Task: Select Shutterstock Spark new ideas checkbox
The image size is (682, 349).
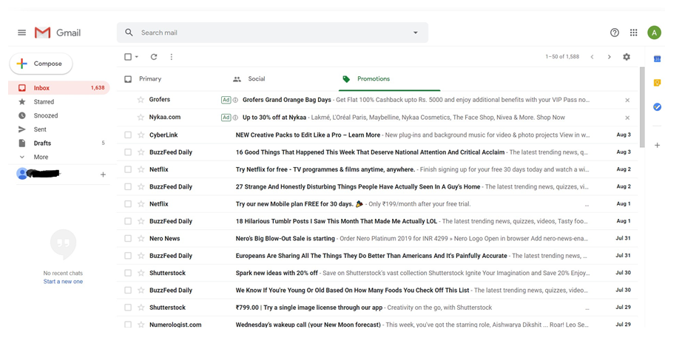Action: click(128, 273)
